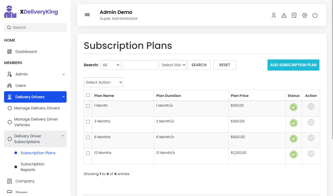Click inside the search text field
This screenshot has width=333, height=196.
click(x=140, y=65)
